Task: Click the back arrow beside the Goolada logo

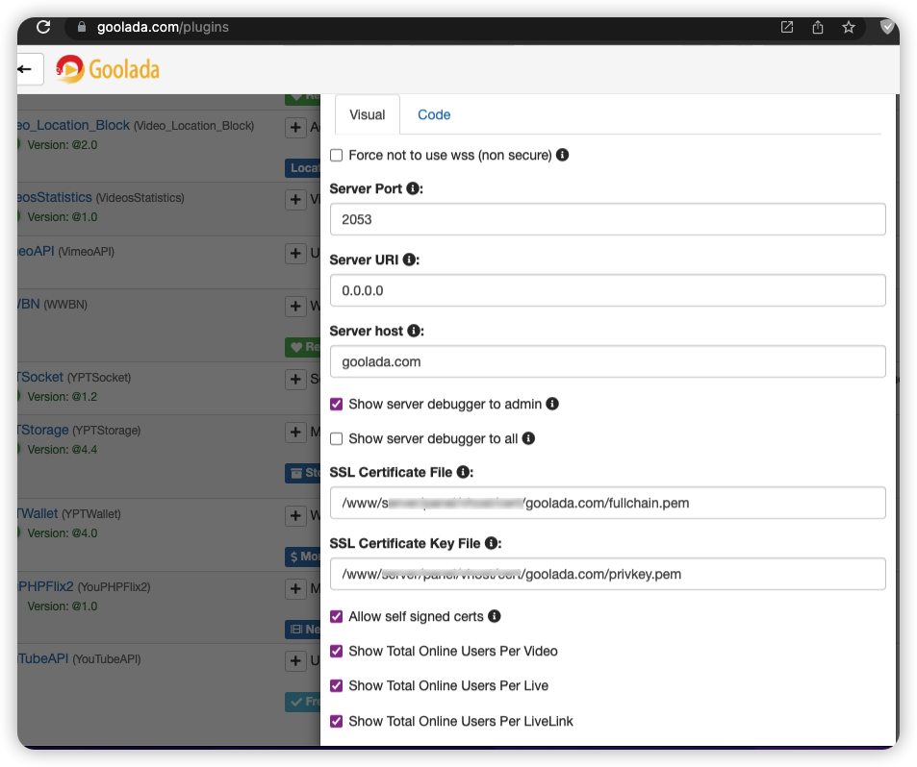Action: point(26,68)
